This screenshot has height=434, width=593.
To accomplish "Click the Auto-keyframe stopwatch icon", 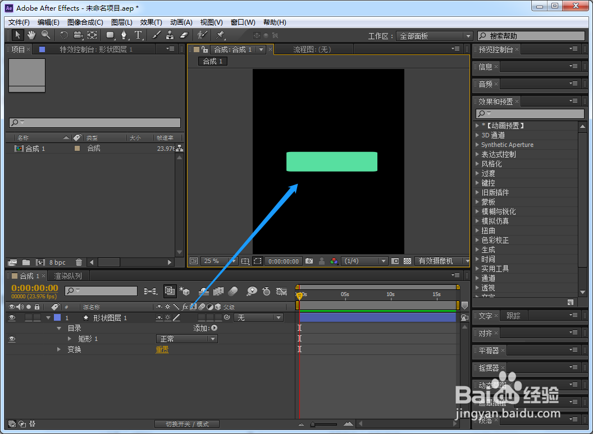I will pos(266,291).
